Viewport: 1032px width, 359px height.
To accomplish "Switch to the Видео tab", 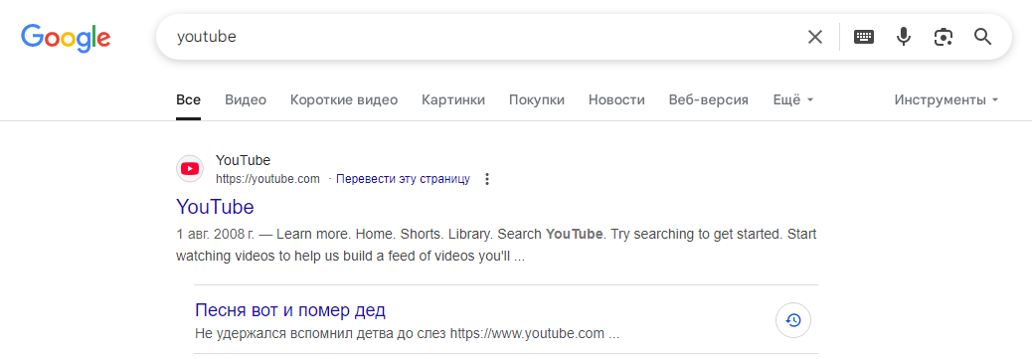I will tap(246, 100).
